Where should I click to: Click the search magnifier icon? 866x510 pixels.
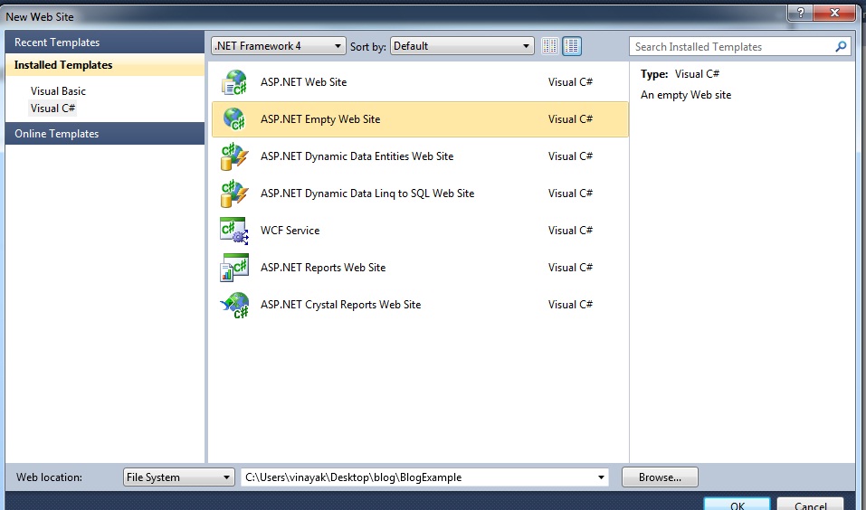[841, 47]
